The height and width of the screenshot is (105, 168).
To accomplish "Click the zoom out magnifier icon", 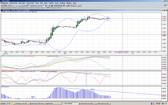I will pos(73,5).
